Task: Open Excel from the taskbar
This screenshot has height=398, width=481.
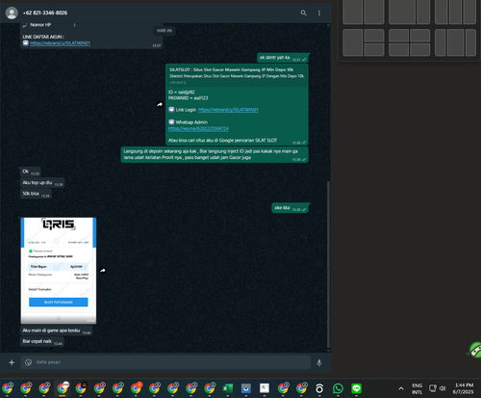Action: click(227, 388)
